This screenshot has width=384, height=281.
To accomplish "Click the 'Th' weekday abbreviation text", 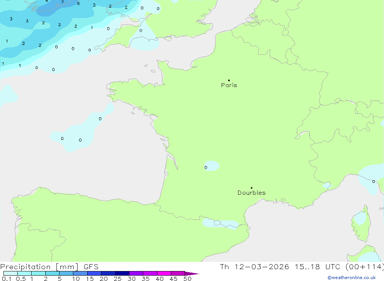I will click(224, 266).
